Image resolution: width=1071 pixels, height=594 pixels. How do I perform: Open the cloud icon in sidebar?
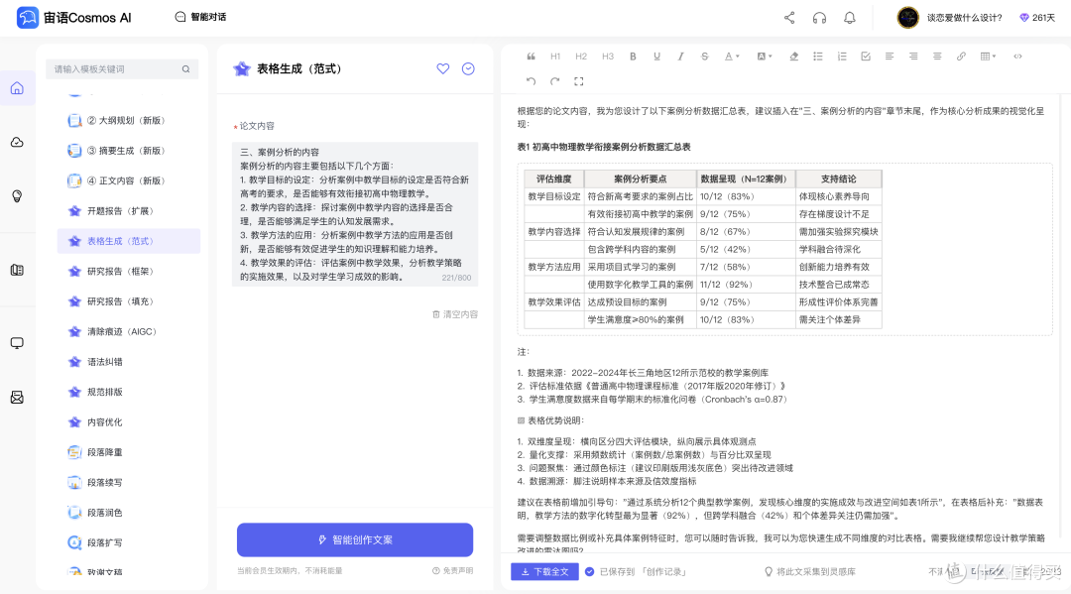tap(17, 142)
